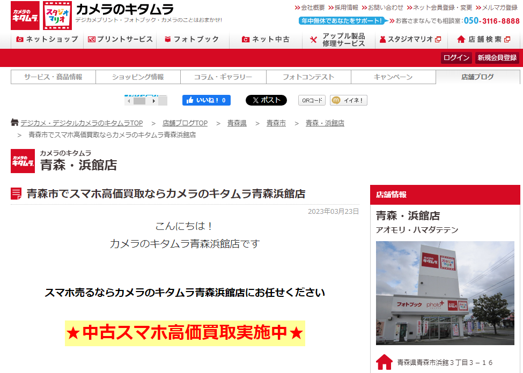Switch to ショッピング情報 tab
This screenshot has width=523, height=373.
tap(138, 77)
